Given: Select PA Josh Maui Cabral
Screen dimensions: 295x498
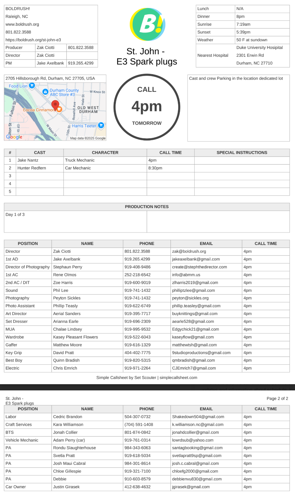Looking at the screenshot, I should pos(69,463).
